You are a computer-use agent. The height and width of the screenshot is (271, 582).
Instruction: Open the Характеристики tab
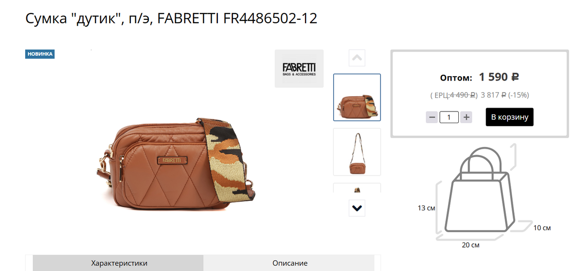click(119, 263)
